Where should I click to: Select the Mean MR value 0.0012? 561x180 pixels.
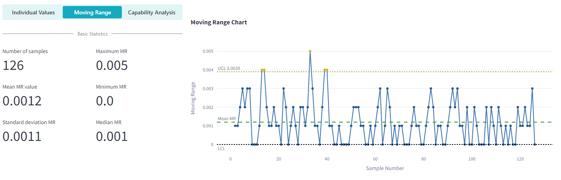[x=22, y=101]
